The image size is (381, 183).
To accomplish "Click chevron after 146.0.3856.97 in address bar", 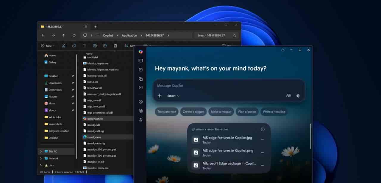I will (x=168, y=35).
